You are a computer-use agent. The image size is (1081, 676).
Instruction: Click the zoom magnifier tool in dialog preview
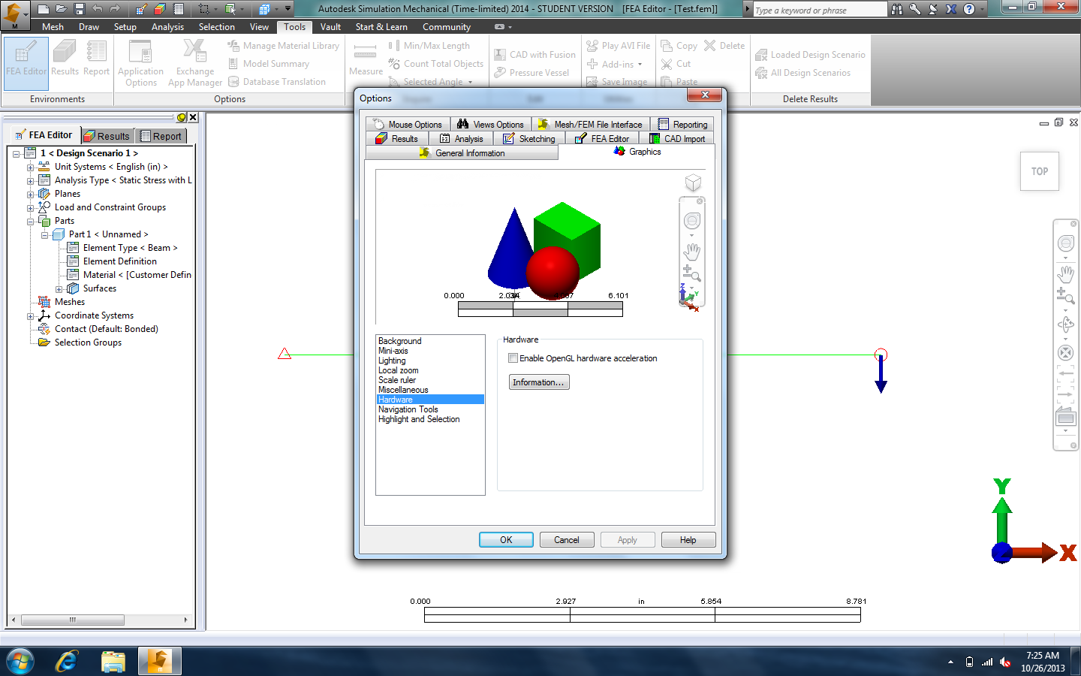point(691,273)
